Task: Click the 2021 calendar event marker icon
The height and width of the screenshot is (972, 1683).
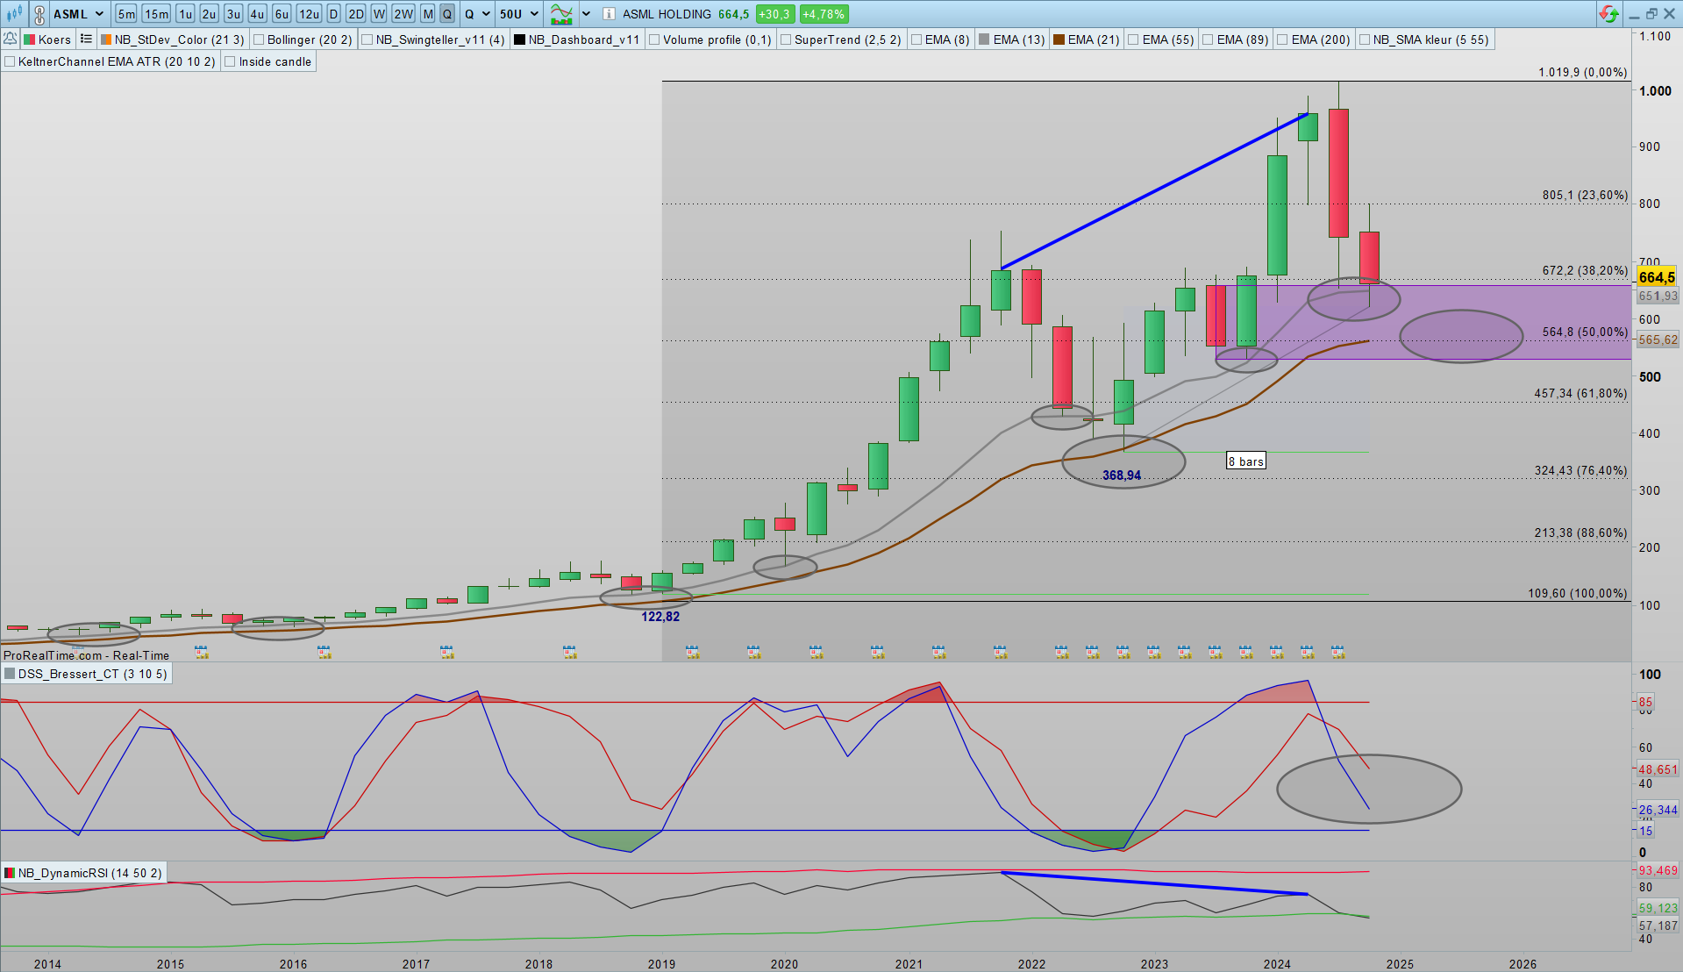Action: (x=938, y=652)
